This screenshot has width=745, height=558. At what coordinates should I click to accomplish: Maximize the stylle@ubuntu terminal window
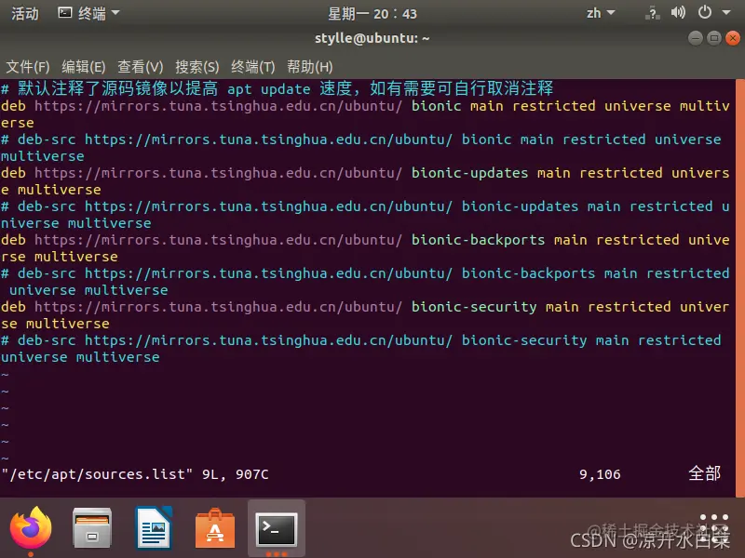point(713,38)
